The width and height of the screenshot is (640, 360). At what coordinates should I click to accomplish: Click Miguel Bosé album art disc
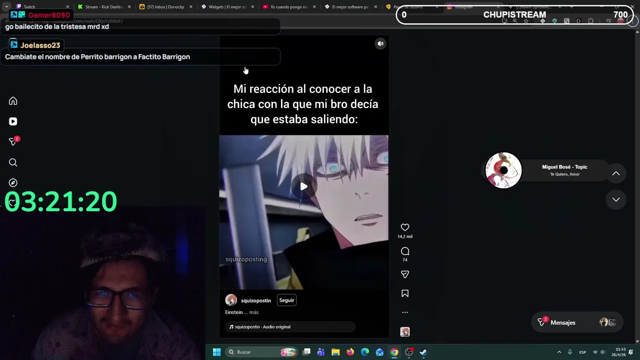pyautogui.click(x=503, y=170)
